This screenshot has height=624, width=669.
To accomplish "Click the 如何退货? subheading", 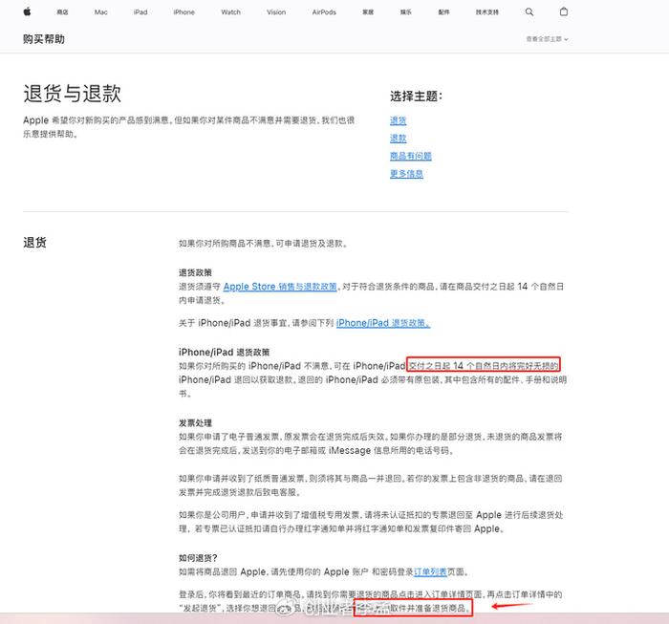I will [198, 558].
